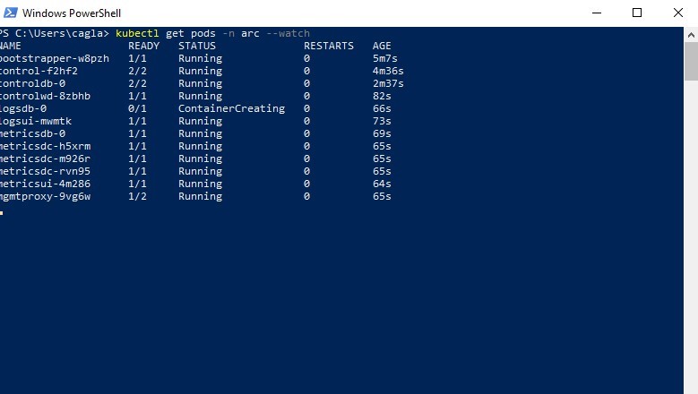Click pod name 'control-f2hf2'

(39, 71)
